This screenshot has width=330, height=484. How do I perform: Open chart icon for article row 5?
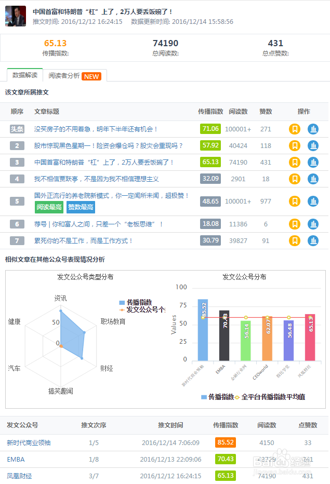tap(313, 201)
